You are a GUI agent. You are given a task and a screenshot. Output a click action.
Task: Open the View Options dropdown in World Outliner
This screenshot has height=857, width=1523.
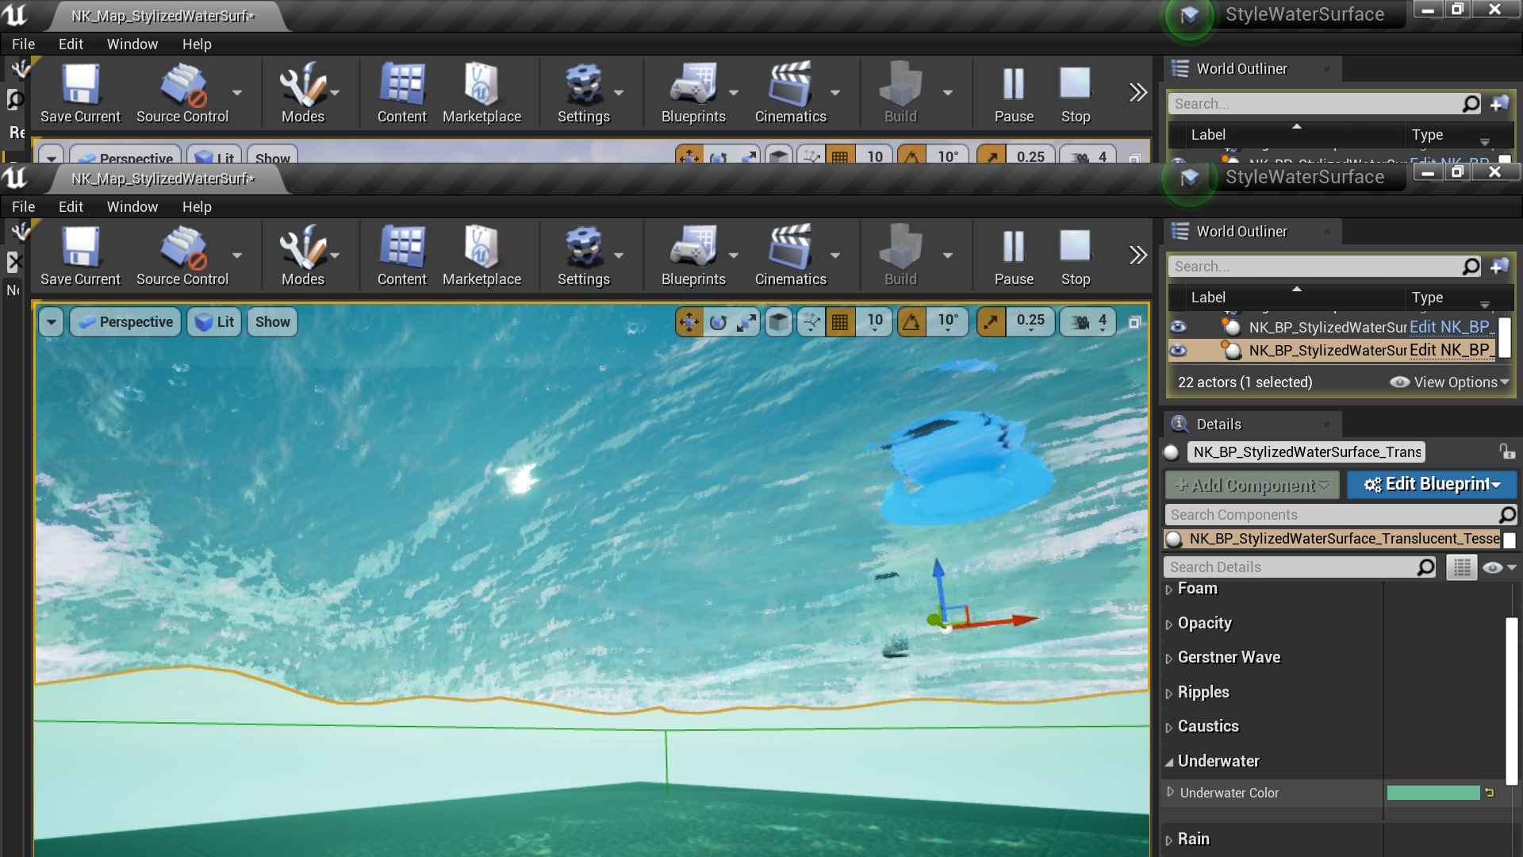[x=1450, y=382]
